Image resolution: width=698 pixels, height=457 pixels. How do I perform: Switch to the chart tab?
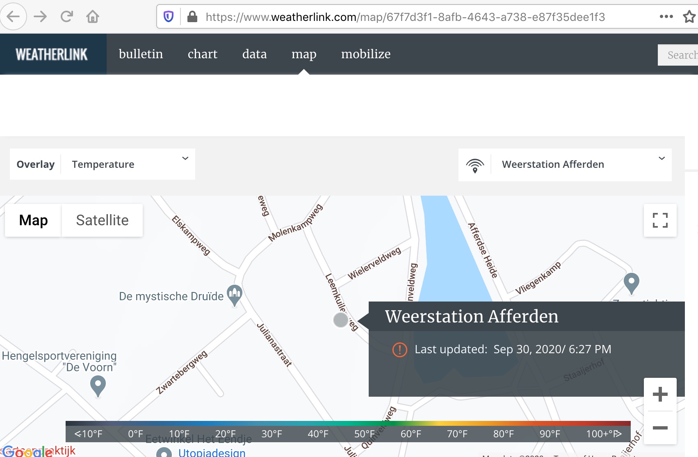pyautogui.click(x=203, y=54)
